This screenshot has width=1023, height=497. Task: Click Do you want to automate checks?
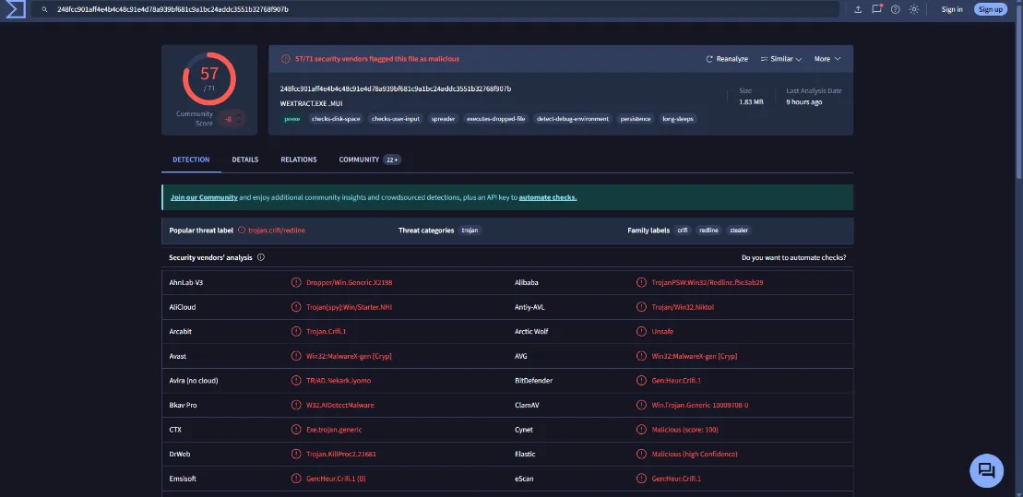794,257
